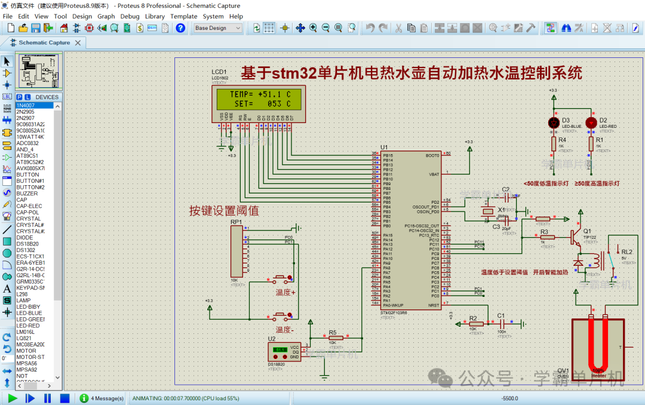
Task: Select the Graph Mode tool
Action: pyautogui.click(x=7, y=169)
